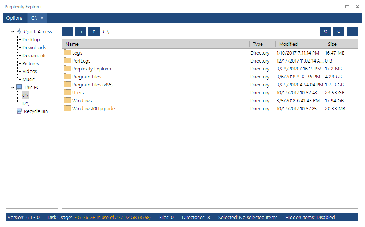
Task: Click Files: 0 in status bar
Action: (x=166, y=218)
